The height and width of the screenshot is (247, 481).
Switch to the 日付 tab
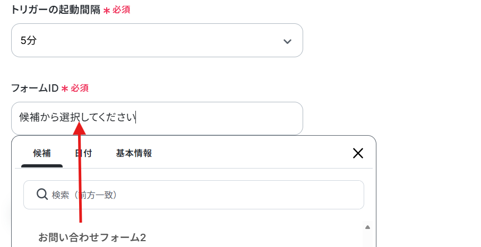83,153
